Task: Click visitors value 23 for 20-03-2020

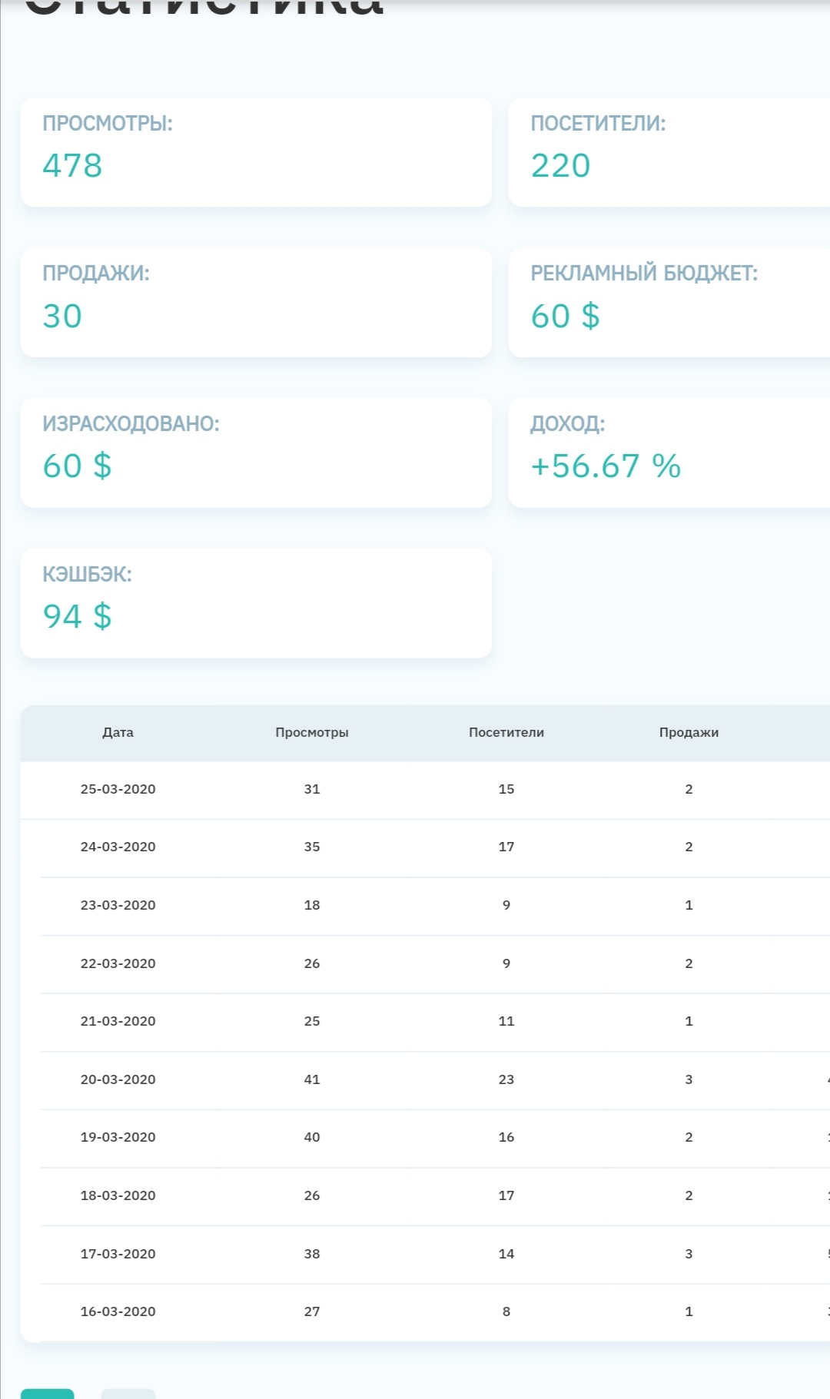Action: click(x=506, y=1079)
